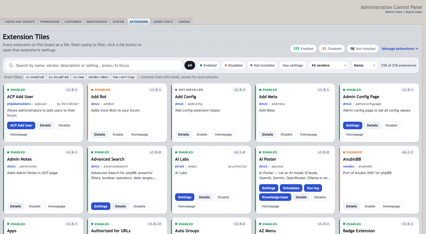Open the All vendors dropdown

click(329, 65)
